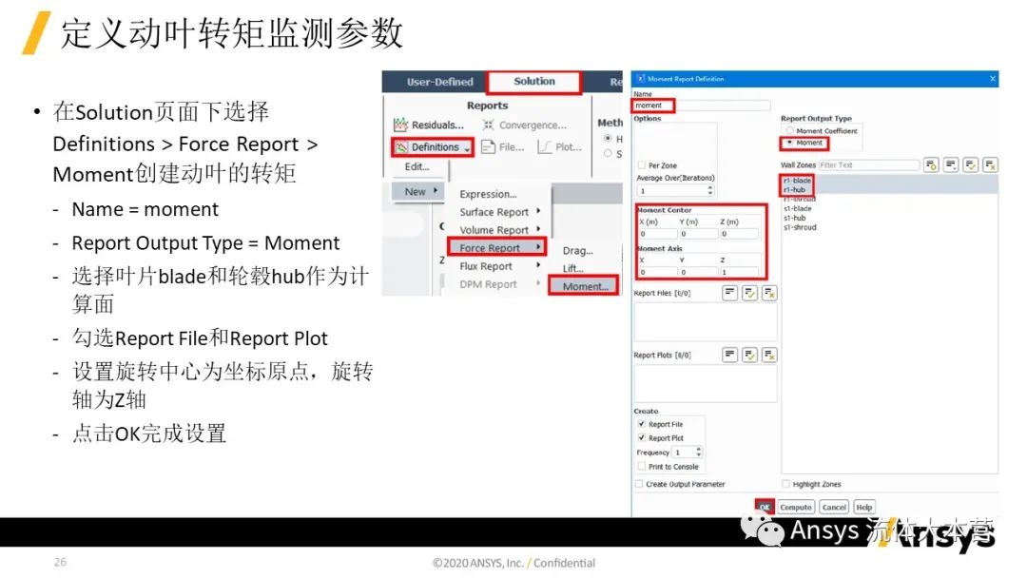
Task: Click the Cancel button
Action: [834, 507]
